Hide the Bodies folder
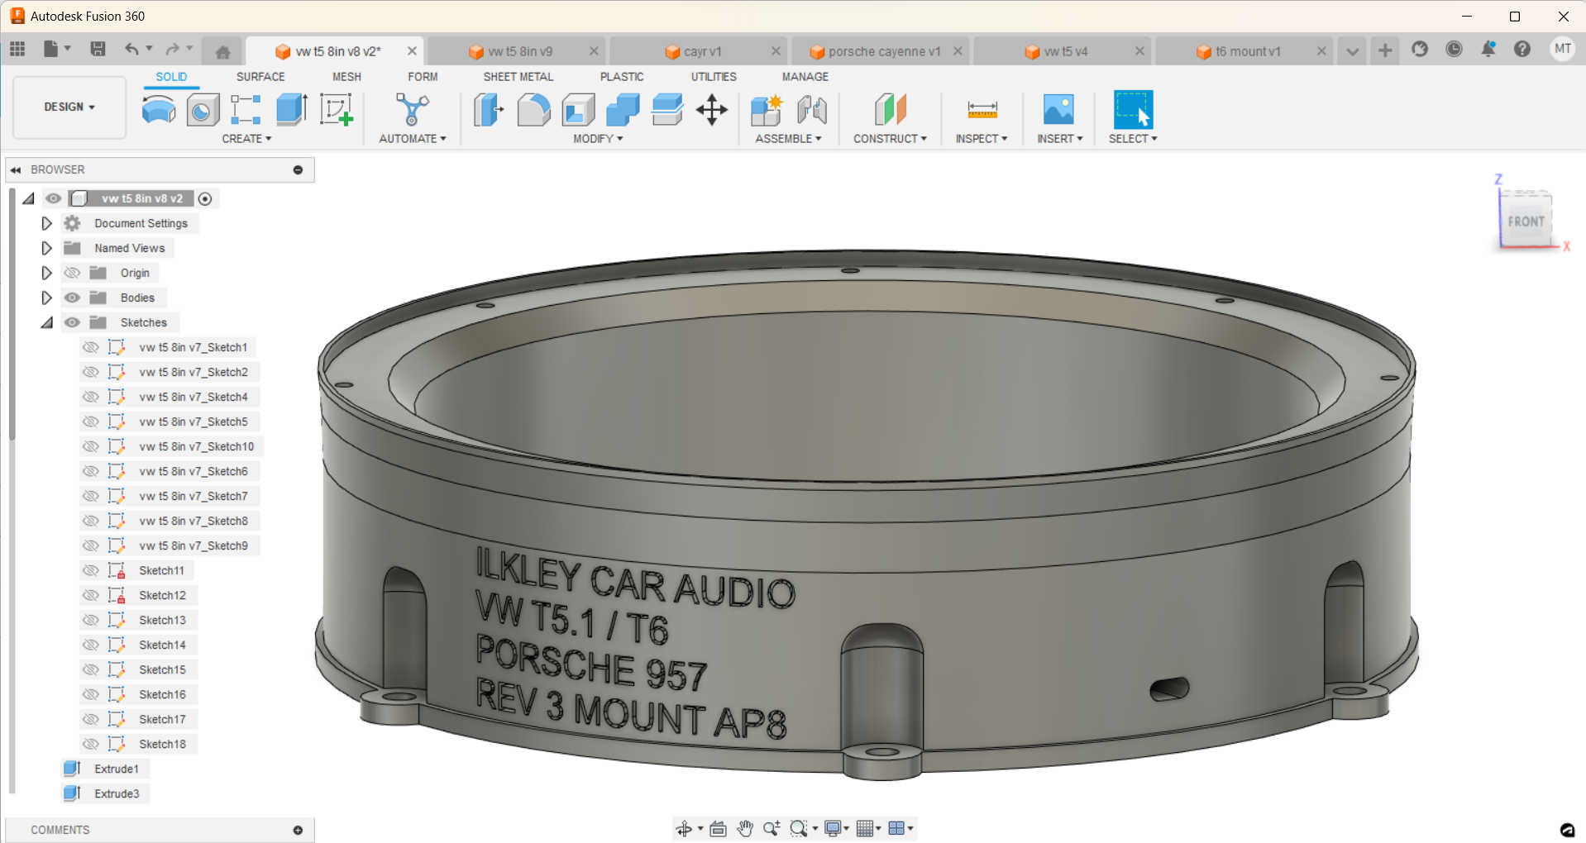 point(72,298)
